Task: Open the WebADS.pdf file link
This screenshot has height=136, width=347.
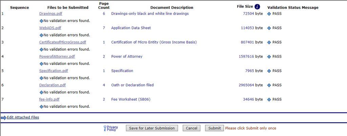Action: tap(50, 28)
